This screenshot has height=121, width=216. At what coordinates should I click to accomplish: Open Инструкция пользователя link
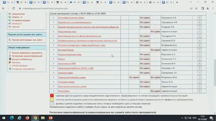(x=23, y=69)
